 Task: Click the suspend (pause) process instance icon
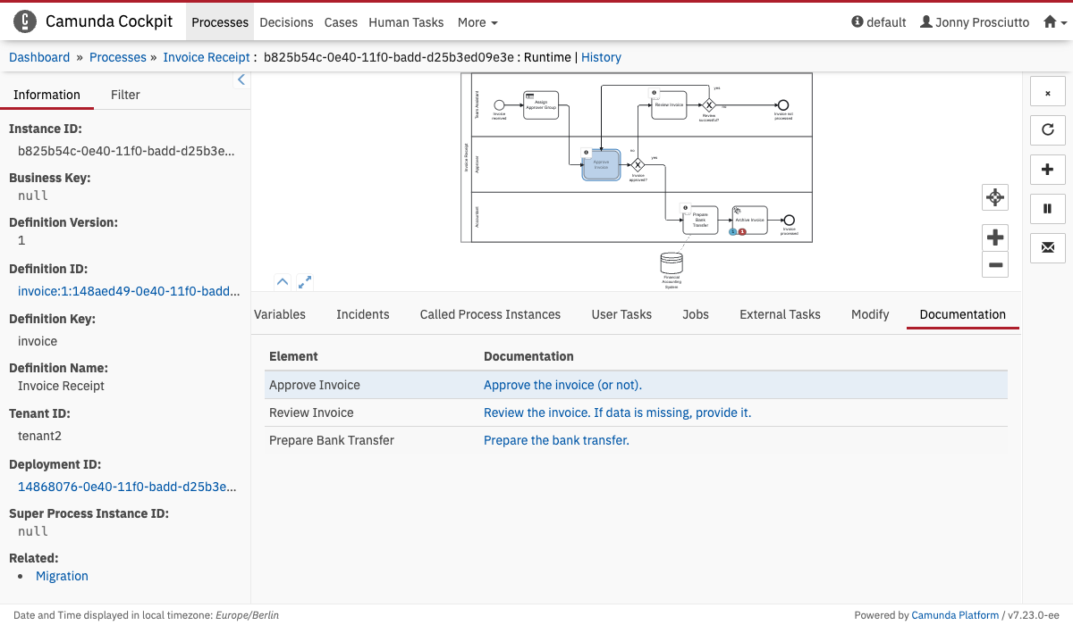point(1047,208)
